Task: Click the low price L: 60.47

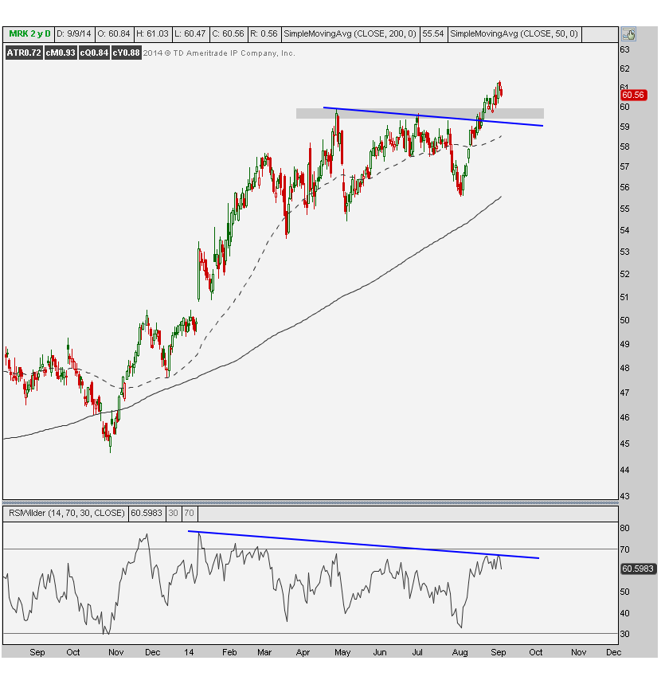Action: click(190, 33)
